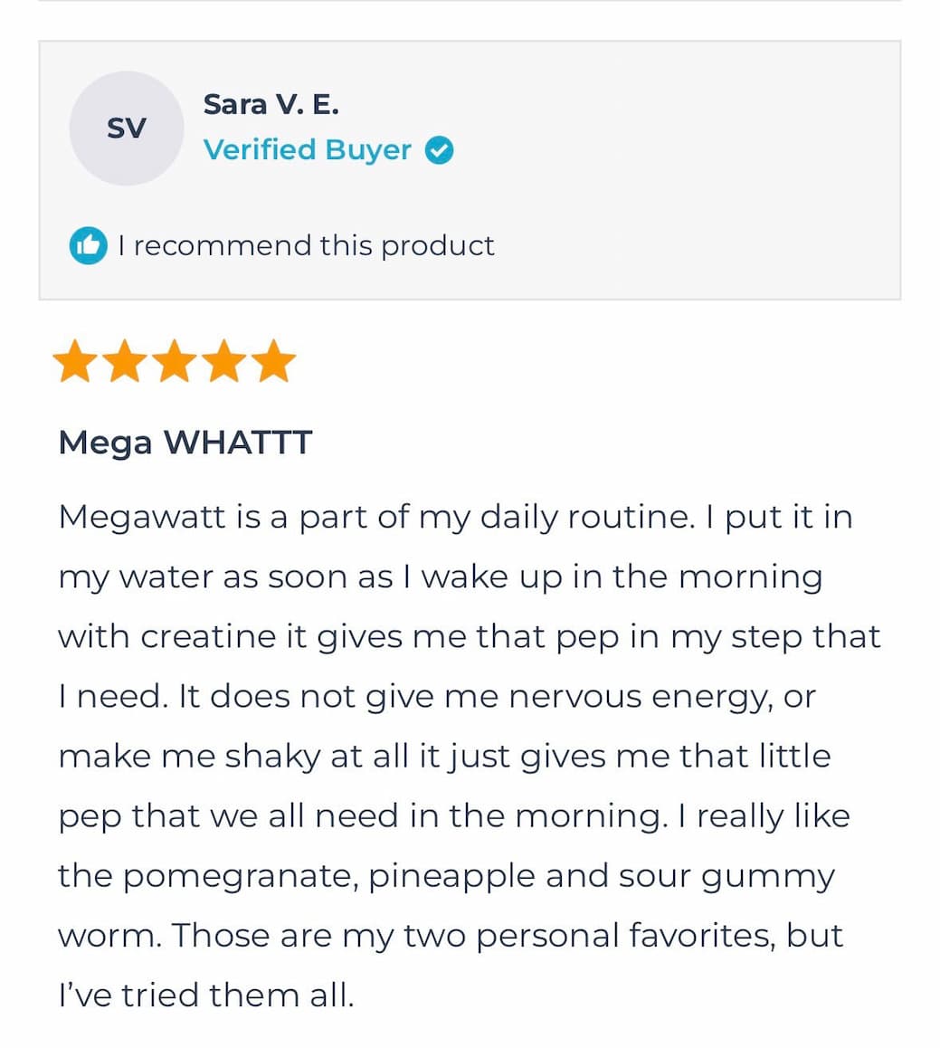Click the verified checkmark badge icon
This screenshot has height=1048, width=940.
click(x=441, y=150)
